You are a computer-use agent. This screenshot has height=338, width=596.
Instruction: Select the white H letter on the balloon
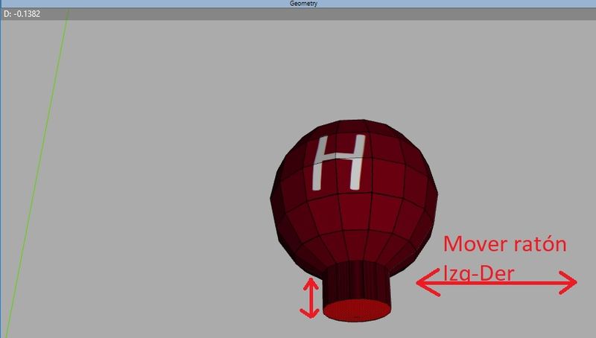(x=338, y=162)
